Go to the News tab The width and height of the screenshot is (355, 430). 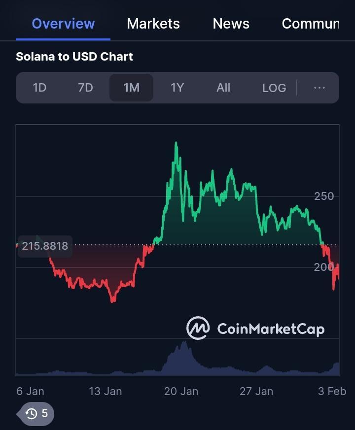[x=231, y=24]
